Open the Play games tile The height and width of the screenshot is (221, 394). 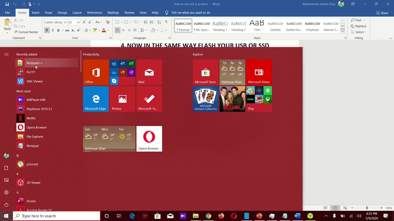coord(259,99)
